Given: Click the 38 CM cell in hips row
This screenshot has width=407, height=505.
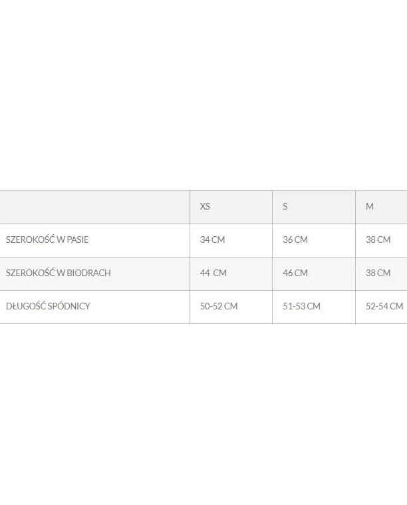Looking at the screenshot, I should pyautogui.click(x=378, y=273).
